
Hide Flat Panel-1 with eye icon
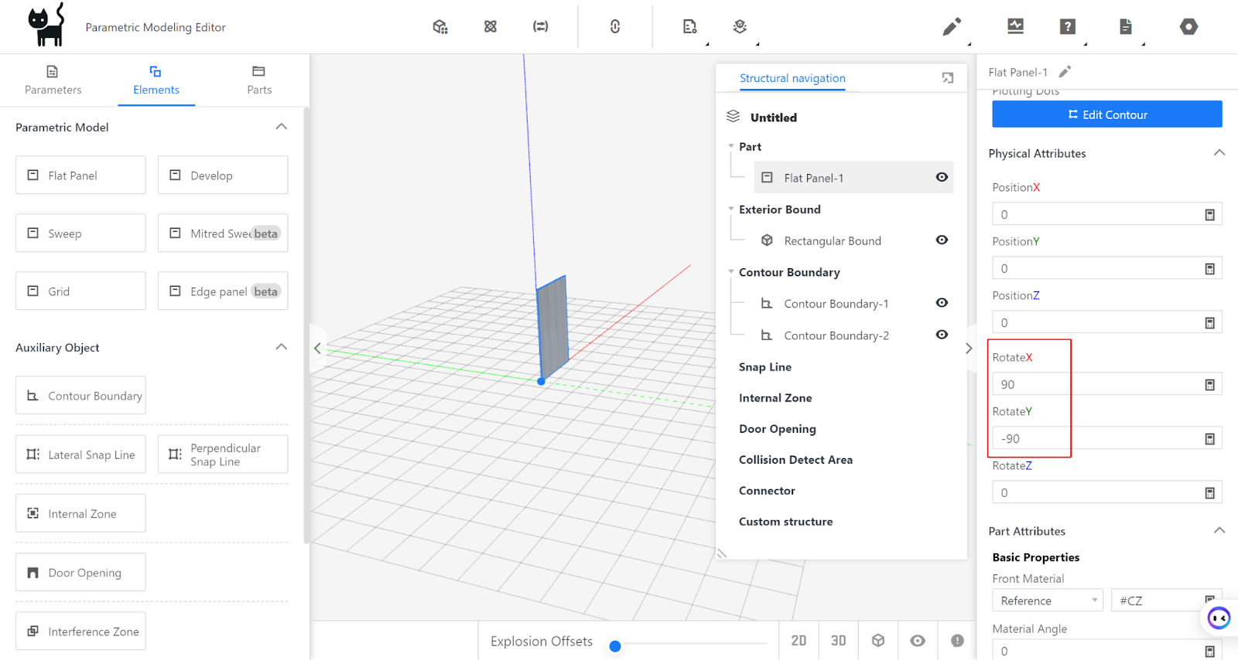pyautogui.click(x=942, y=177)
